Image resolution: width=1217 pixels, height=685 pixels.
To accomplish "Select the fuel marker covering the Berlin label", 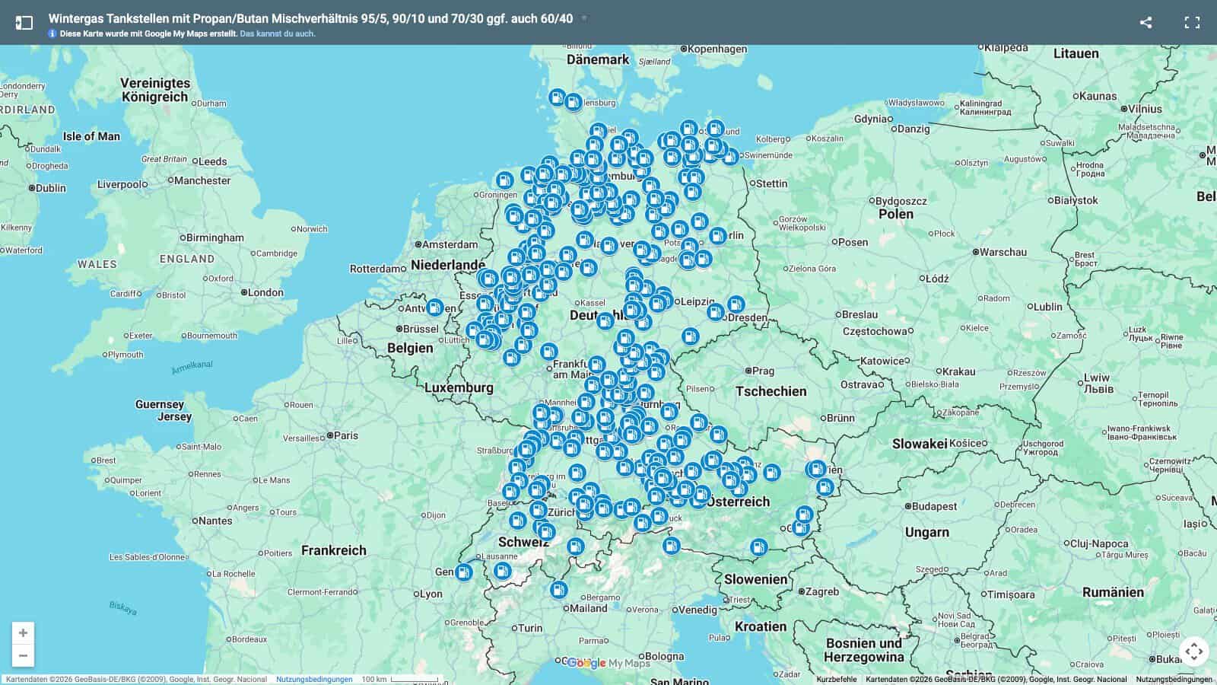I will pos(717,235).
